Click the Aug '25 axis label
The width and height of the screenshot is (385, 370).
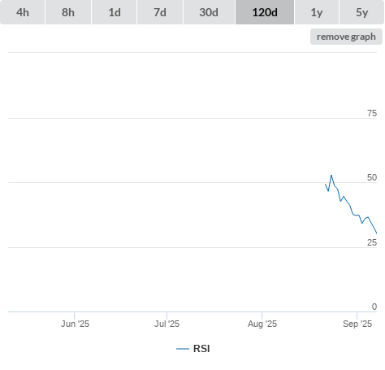(x=262, y=324)
